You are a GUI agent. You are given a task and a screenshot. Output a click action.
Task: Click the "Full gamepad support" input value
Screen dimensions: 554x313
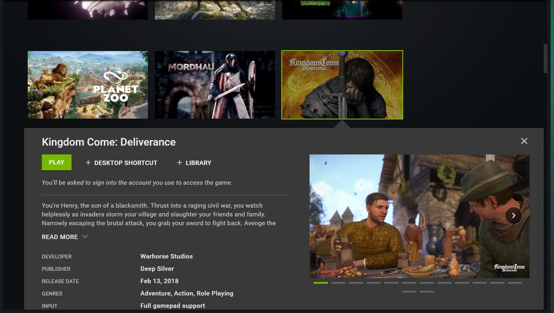click(x=173, y=306)
